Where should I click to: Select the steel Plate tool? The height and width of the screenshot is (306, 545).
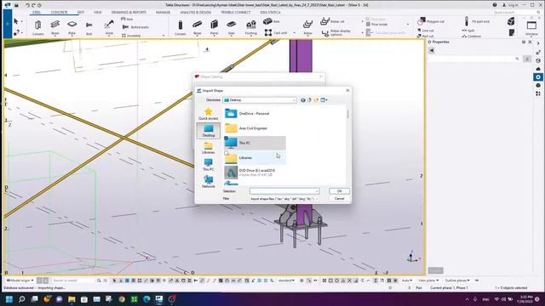tap(72, 27)
